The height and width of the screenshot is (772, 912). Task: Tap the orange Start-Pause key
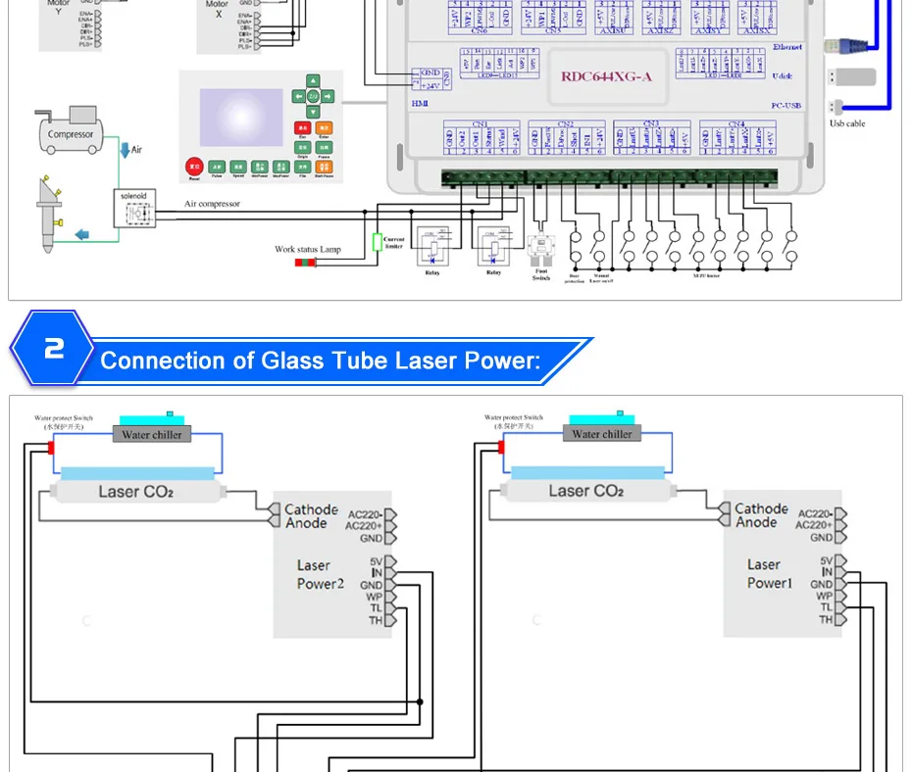324,168
